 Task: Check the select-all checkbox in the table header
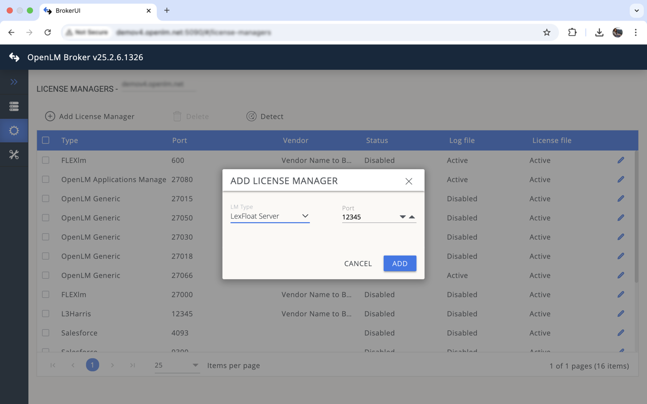coord(45,140)
